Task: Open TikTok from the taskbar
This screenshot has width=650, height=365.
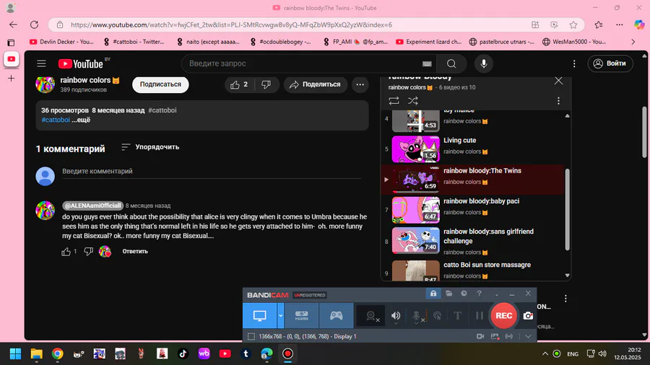Action: [183, 353]
